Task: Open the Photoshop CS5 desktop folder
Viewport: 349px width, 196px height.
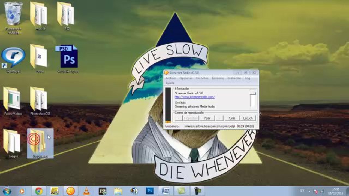Action: [x=40, y=101]
